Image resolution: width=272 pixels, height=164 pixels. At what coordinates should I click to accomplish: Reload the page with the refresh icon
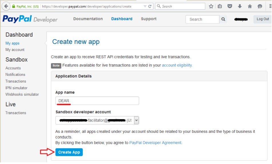pyautogui.click(x=150, y=6)
